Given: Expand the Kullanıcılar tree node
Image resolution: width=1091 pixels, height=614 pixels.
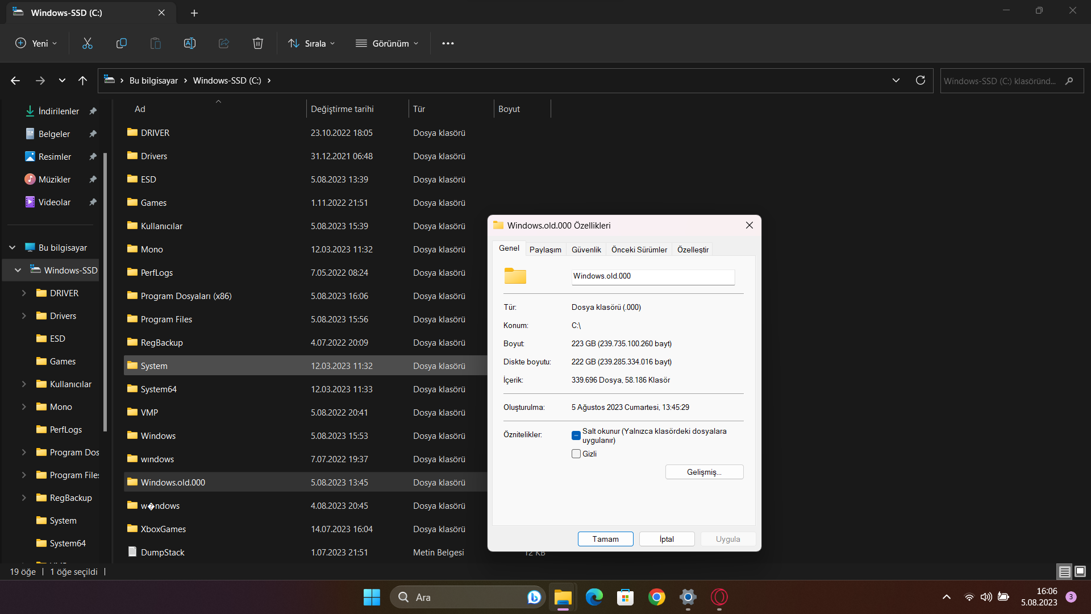Looking at the screenshot, I should [x=24, y=384].
